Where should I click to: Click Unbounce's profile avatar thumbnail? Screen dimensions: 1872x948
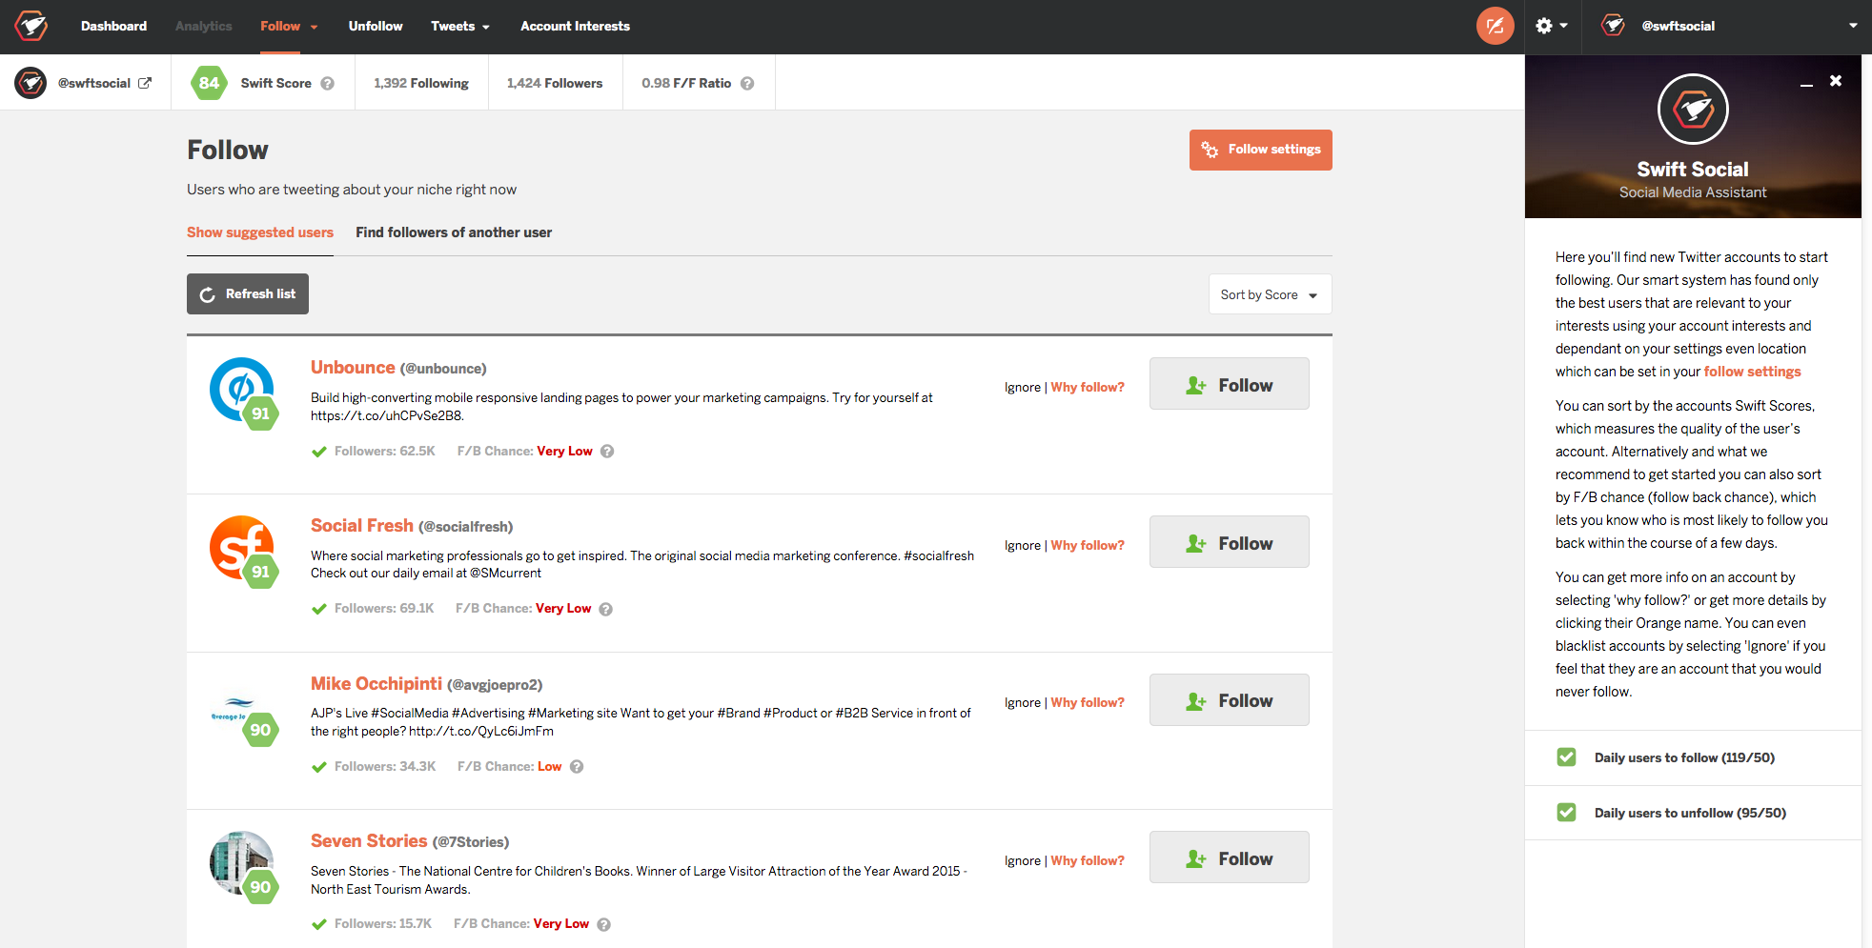tap(241, 390)
